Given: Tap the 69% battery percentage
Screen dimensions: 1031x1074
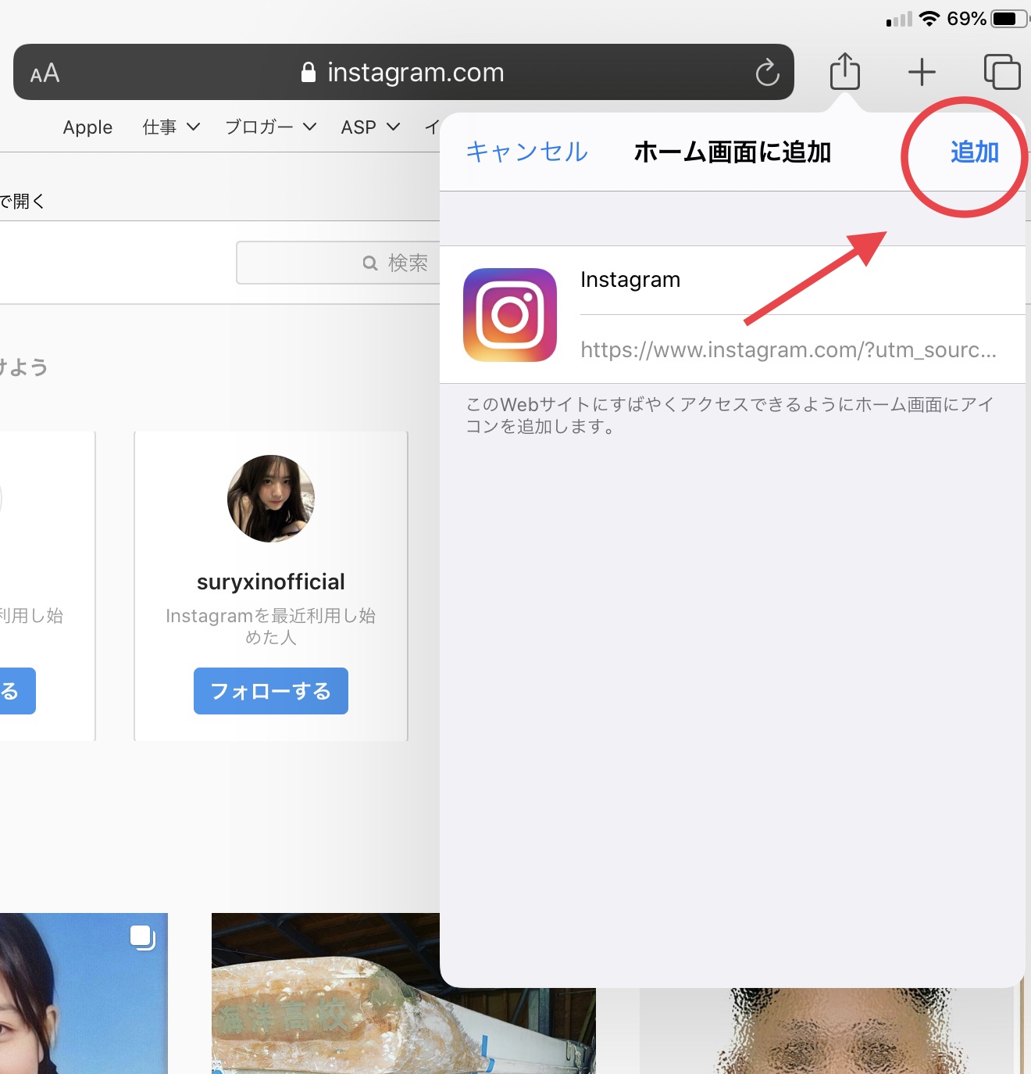Looking at the screenshot, I should click(966, 19).
